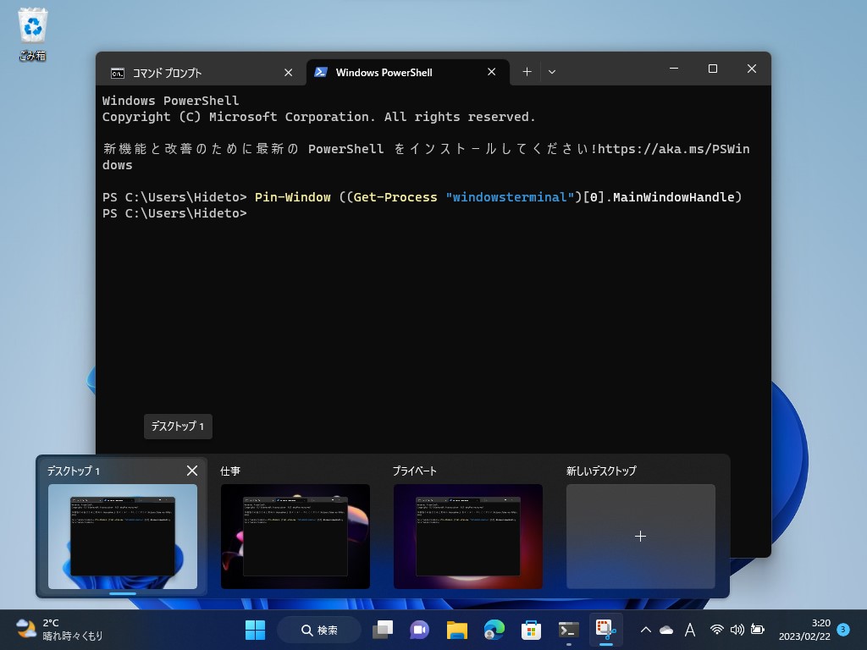This screenshot has width=867, height=650.
Task: Open a new Windows Terminal tab
Action: tap(527, 72)
